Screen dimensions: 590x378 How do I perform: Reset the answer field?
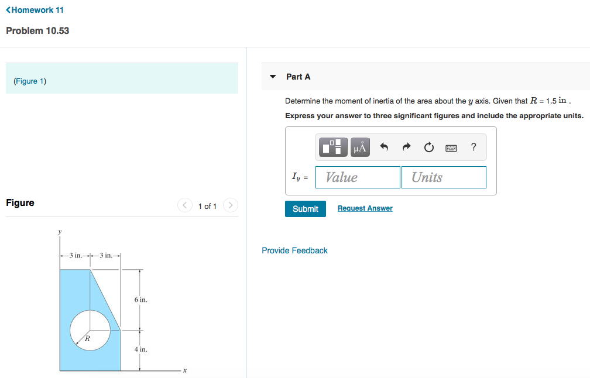tap(428, 147)
